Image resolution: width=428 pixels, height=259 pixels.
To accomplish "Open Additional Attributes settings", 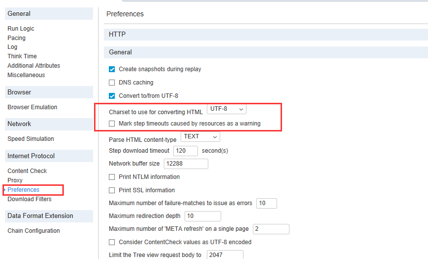I will [x=34, y=66].
